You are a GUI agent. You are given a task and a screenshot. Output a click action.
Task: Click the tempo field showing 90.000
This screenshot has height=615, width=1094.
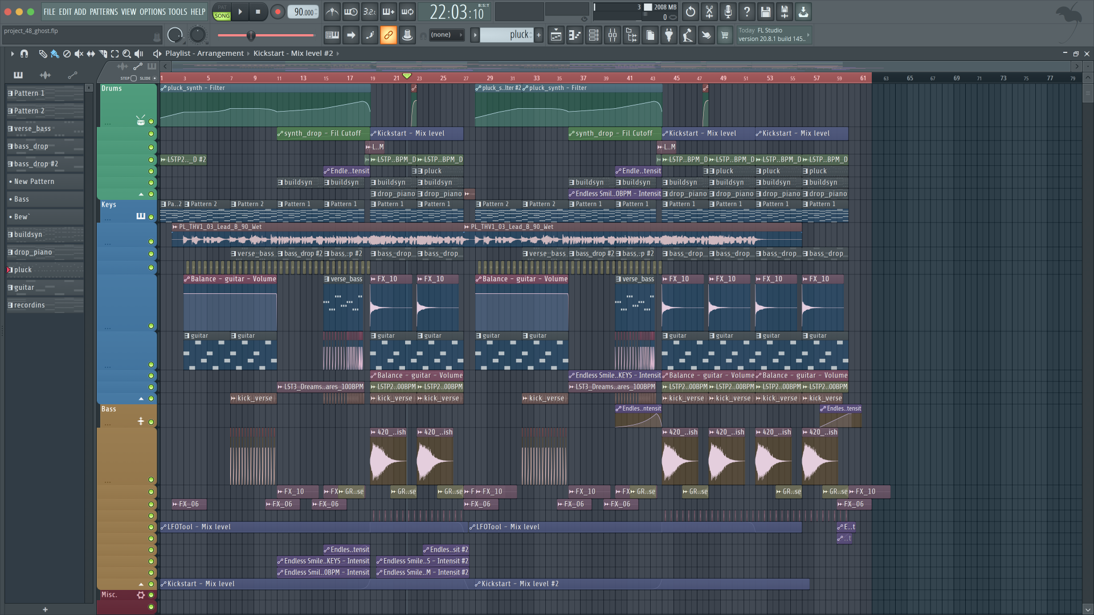tap(303, 12)
